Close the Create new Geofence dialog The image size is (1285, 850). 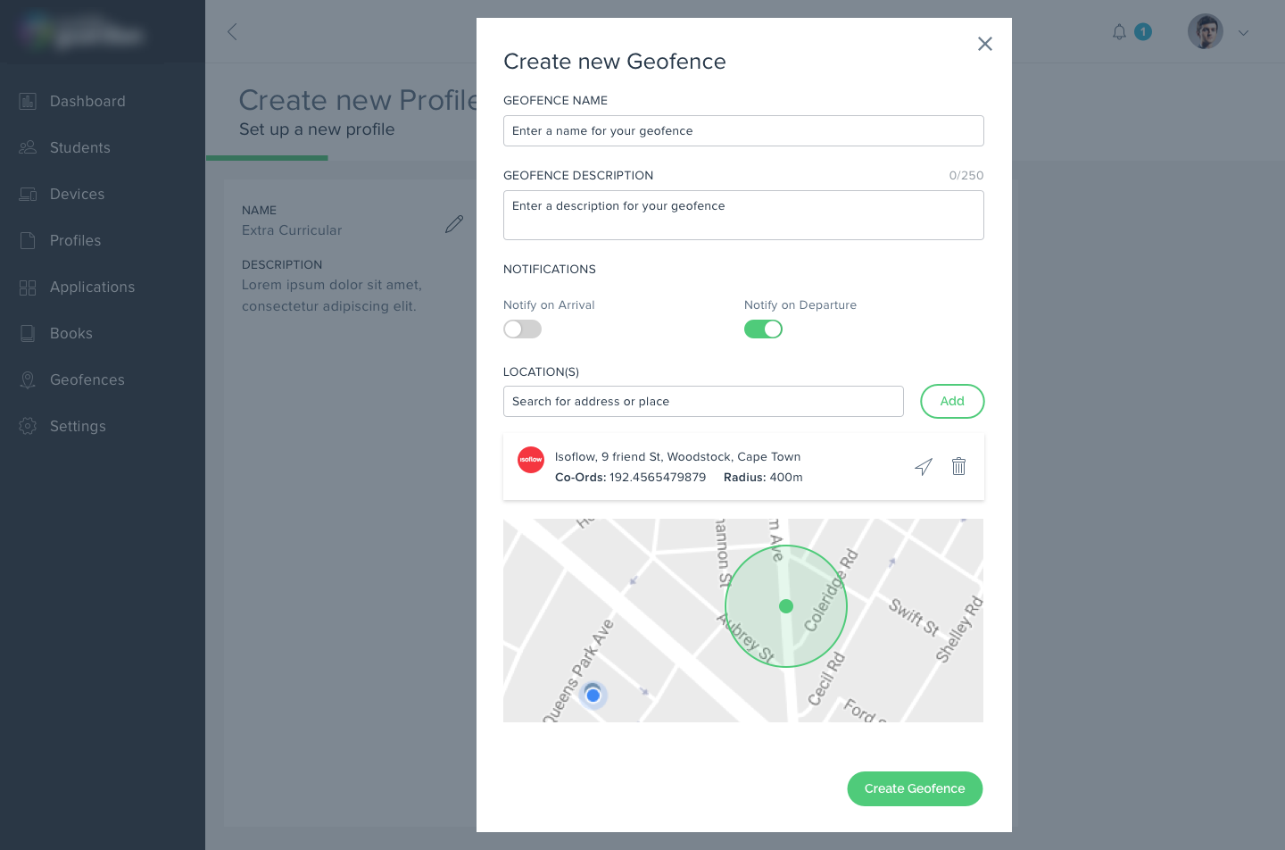tap(984, 44)
